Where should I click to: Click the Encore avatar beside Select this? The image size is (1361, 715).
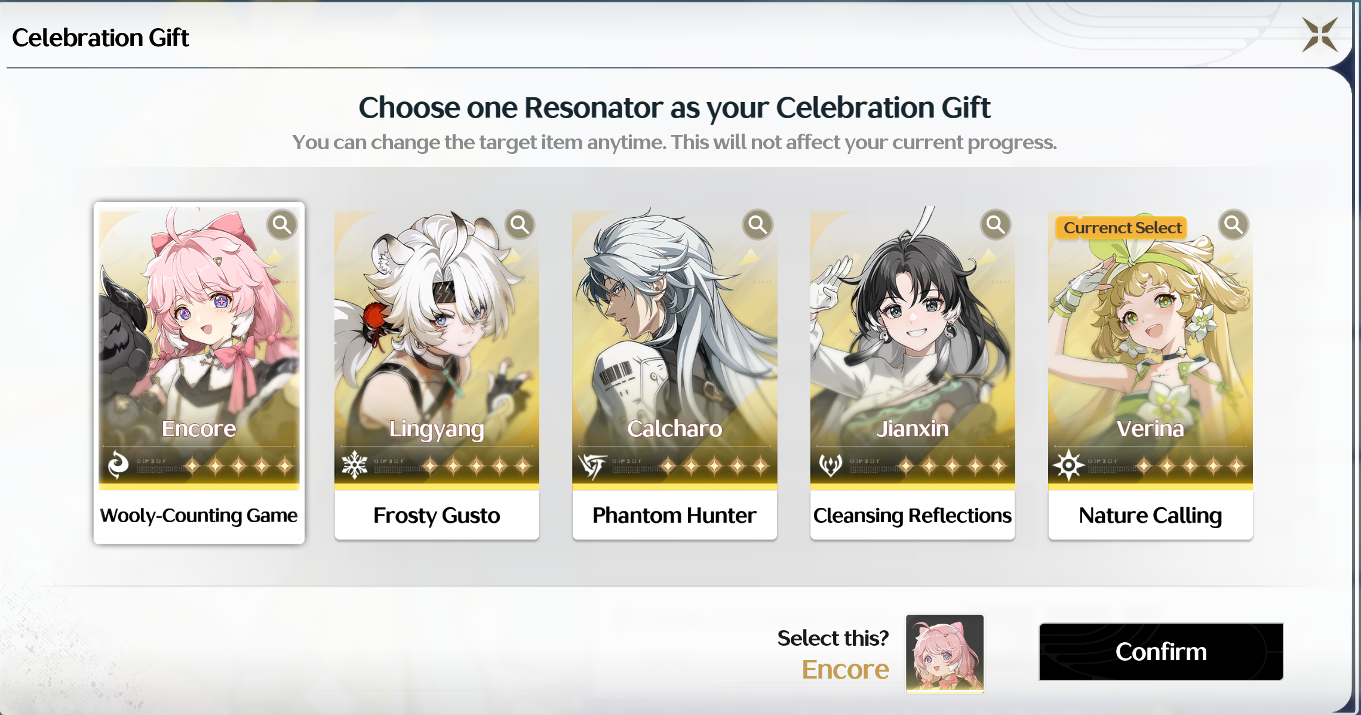(x=945, y=654)
